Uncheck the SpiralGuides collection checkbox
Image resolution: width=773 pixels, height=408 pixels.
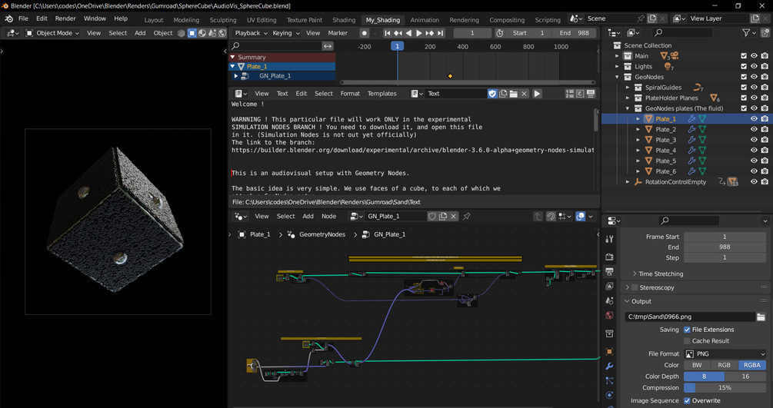point(744,88)
